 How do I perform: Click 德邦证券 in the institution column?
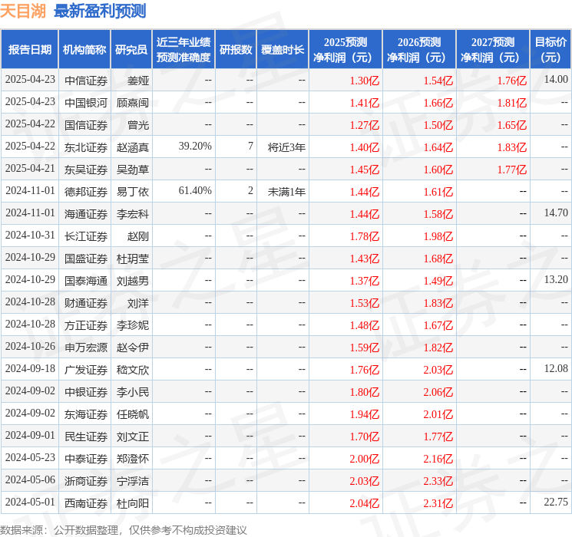[x=86, y=191]
